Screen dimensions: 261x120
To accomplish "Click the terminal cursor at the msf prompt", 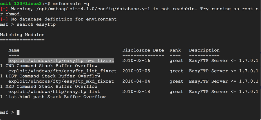I will [x=18, y=112].
